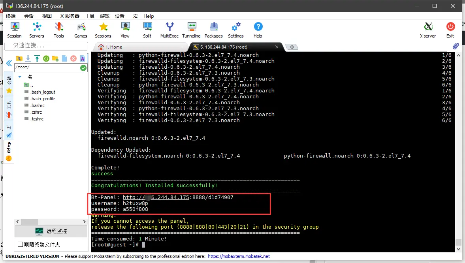465x263 pixels.
Task: Go to parent folder in SFTP toolbar
Action: (19, 58)
